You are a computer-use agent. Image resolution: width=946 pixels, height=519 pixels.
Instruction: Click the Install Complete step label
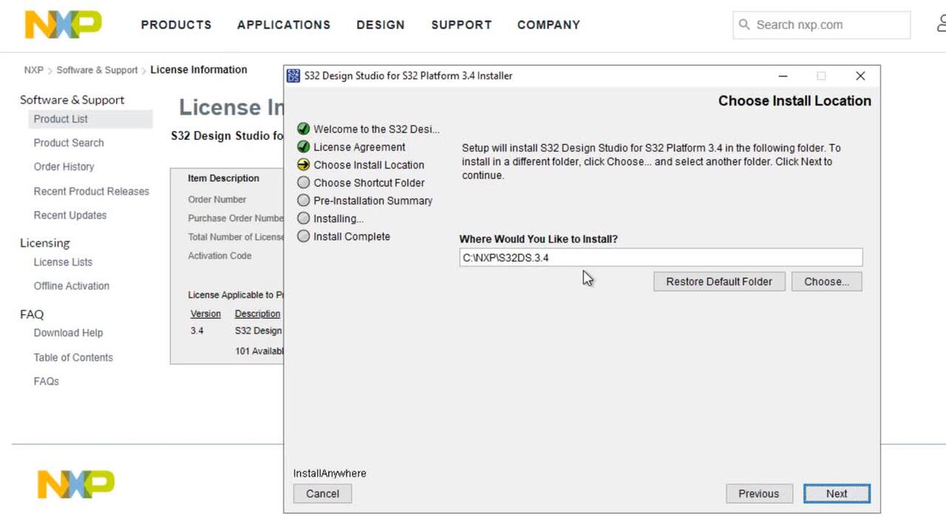coord(352,237)
